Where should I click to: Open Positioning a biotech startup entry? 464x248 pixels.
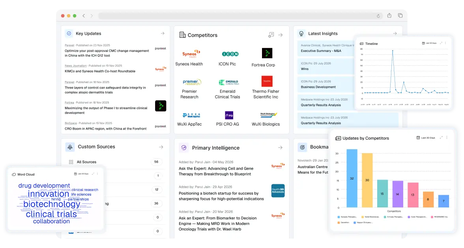(x=221, y=196)
